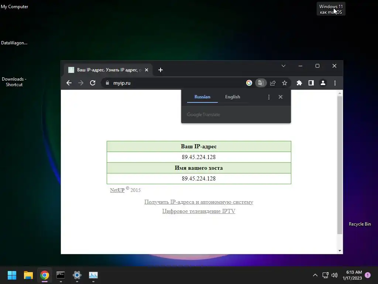The width and height of the screenshot is (378, 284).
Task: Select the DataWagon desktop shortcut
Action: tap(14, 43)
